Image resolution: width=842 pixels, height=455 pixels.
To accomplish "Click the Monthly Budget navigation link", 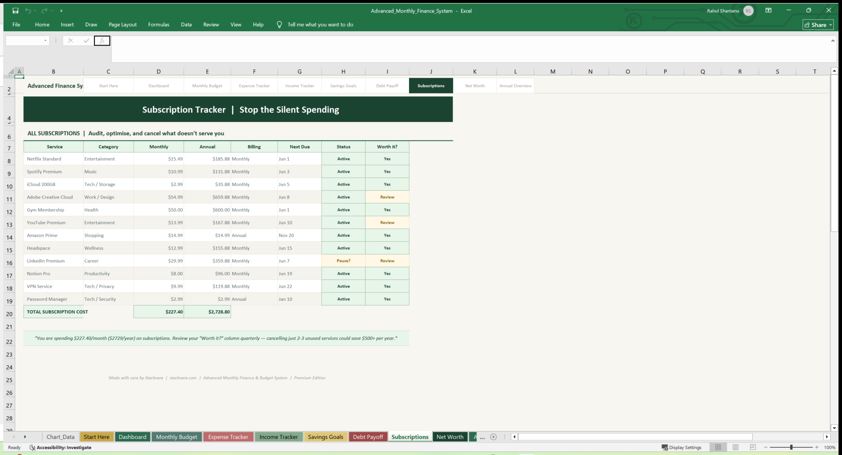I will (207, 86).
